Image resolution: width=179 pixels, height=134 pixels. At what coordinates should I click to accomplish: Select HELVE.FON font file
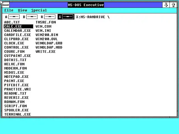[x=14, y=64]
